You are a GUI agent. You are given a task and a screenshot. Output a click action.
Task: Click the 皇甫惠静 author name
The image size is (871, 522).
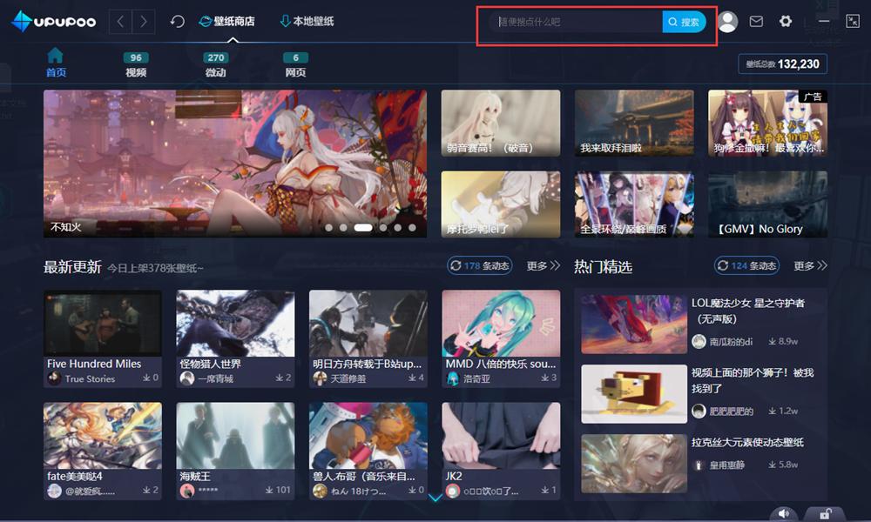click(727, 465)
